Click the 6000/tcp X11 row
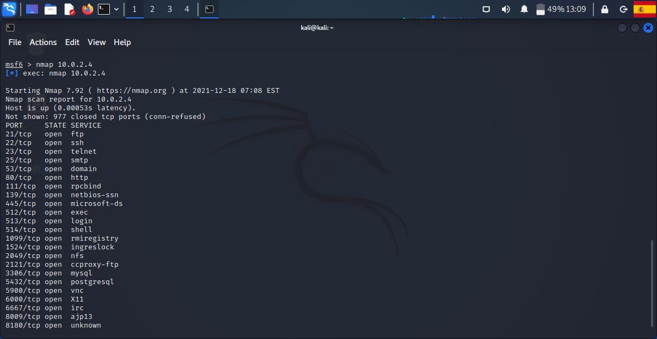 (x=45, y=299)
